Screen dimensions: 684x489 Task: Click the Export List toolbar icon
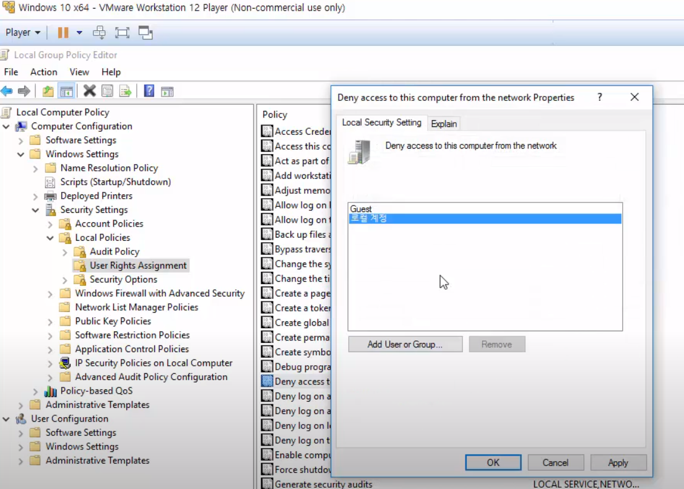pos(125,91)
